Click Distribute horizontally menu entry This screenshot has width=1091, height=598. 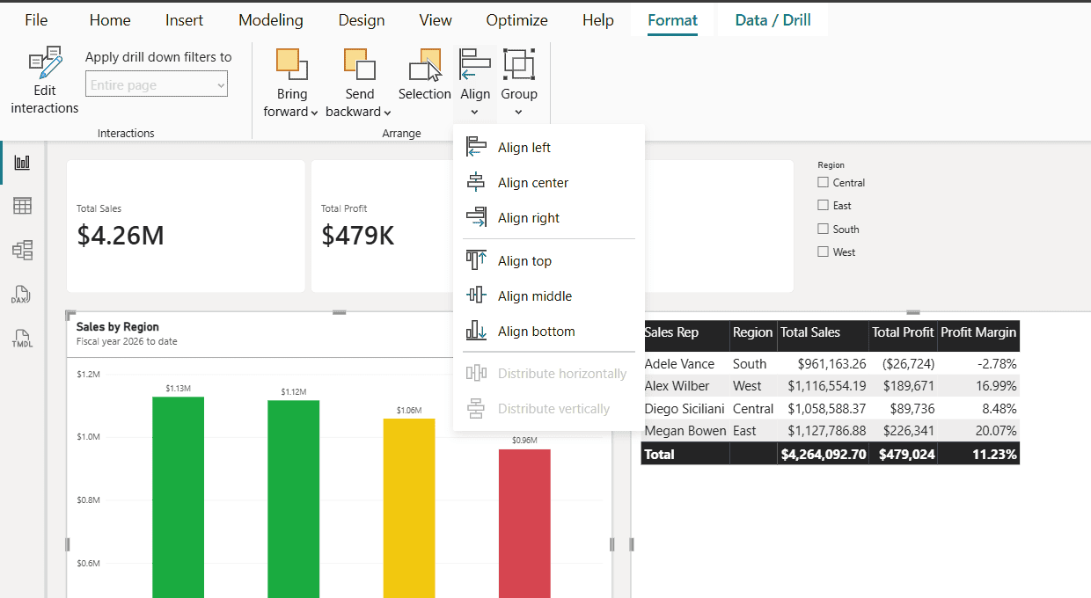click(x=548, y=373)
